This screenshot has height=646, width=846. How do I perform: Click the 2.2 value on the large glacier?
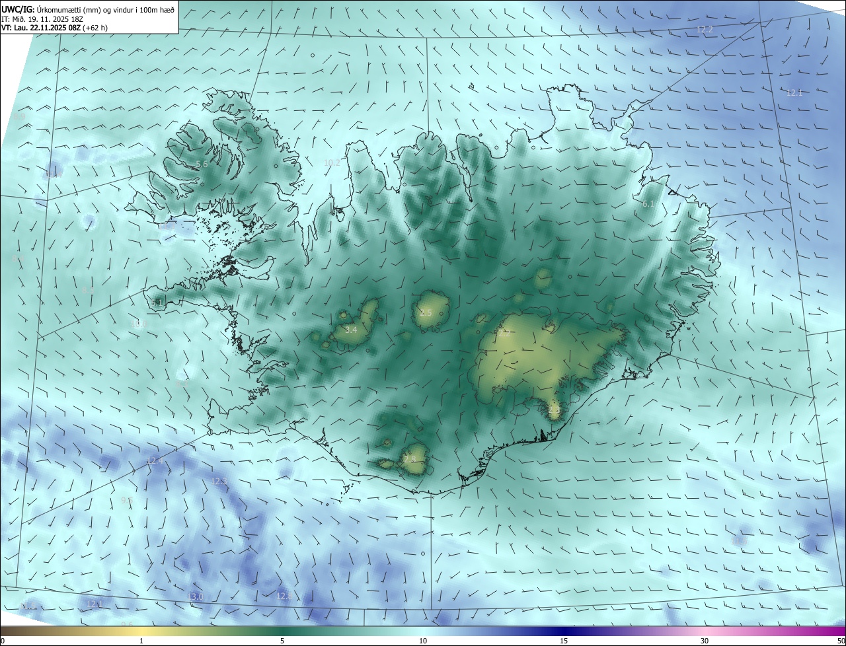click(504, 334)
